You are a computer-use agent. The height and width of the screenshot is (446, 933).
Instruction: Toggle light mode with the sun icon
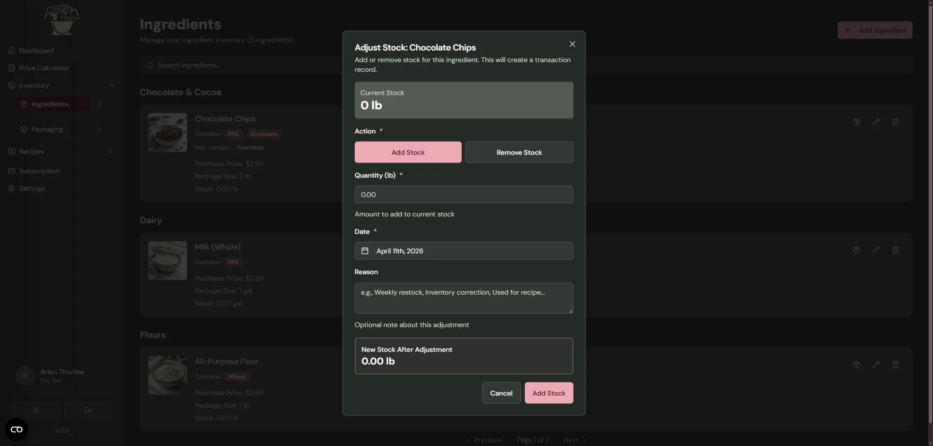point(36,410)
